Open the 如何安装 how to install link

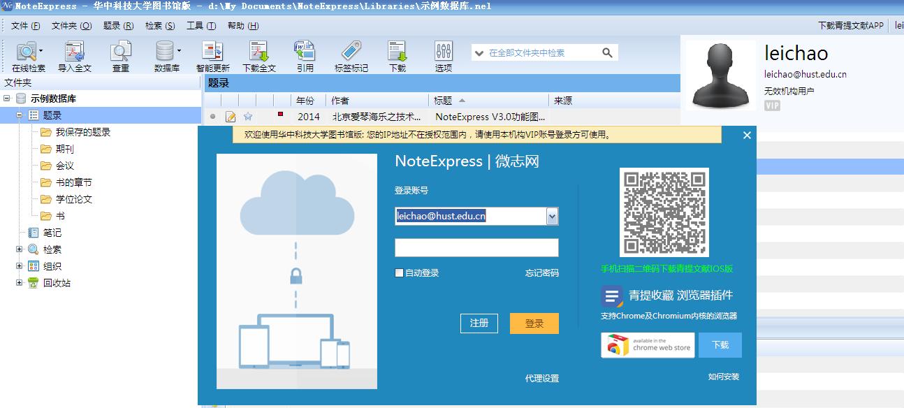pyautogui.click(x=724, y=377)
